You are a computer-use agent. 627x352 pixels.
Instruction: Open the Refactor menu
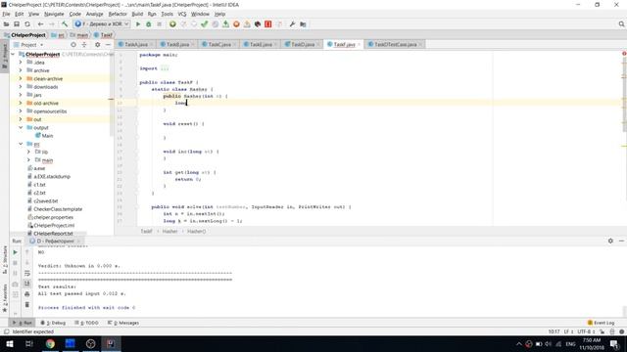coord(118,14)
